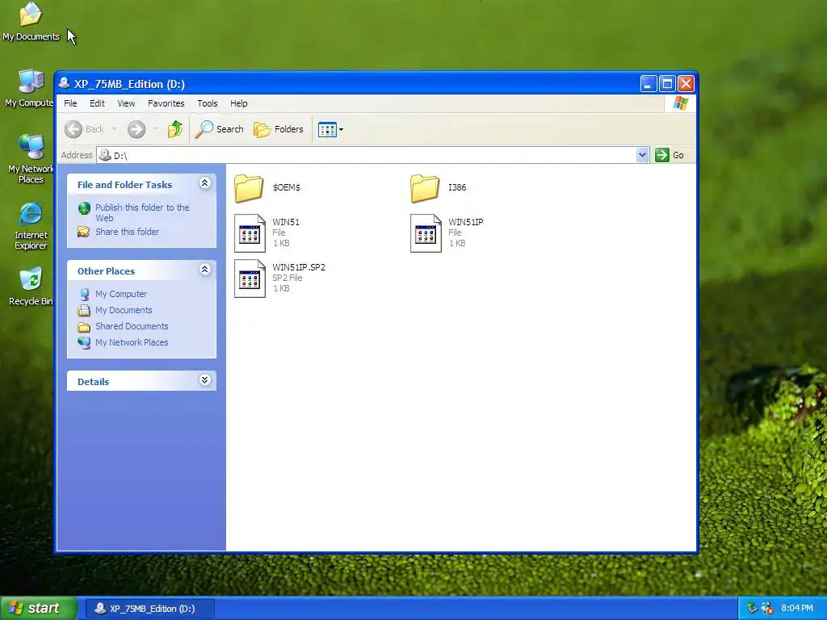Select the Internet Explorer desktop icon
827x620 pixels.
(31, 225)
